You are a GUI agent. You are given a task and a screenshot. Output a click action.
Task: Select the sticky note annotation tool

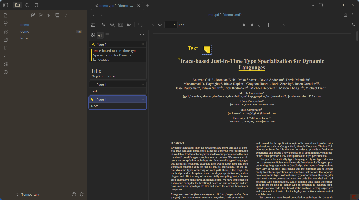click(x=260, y=25)
